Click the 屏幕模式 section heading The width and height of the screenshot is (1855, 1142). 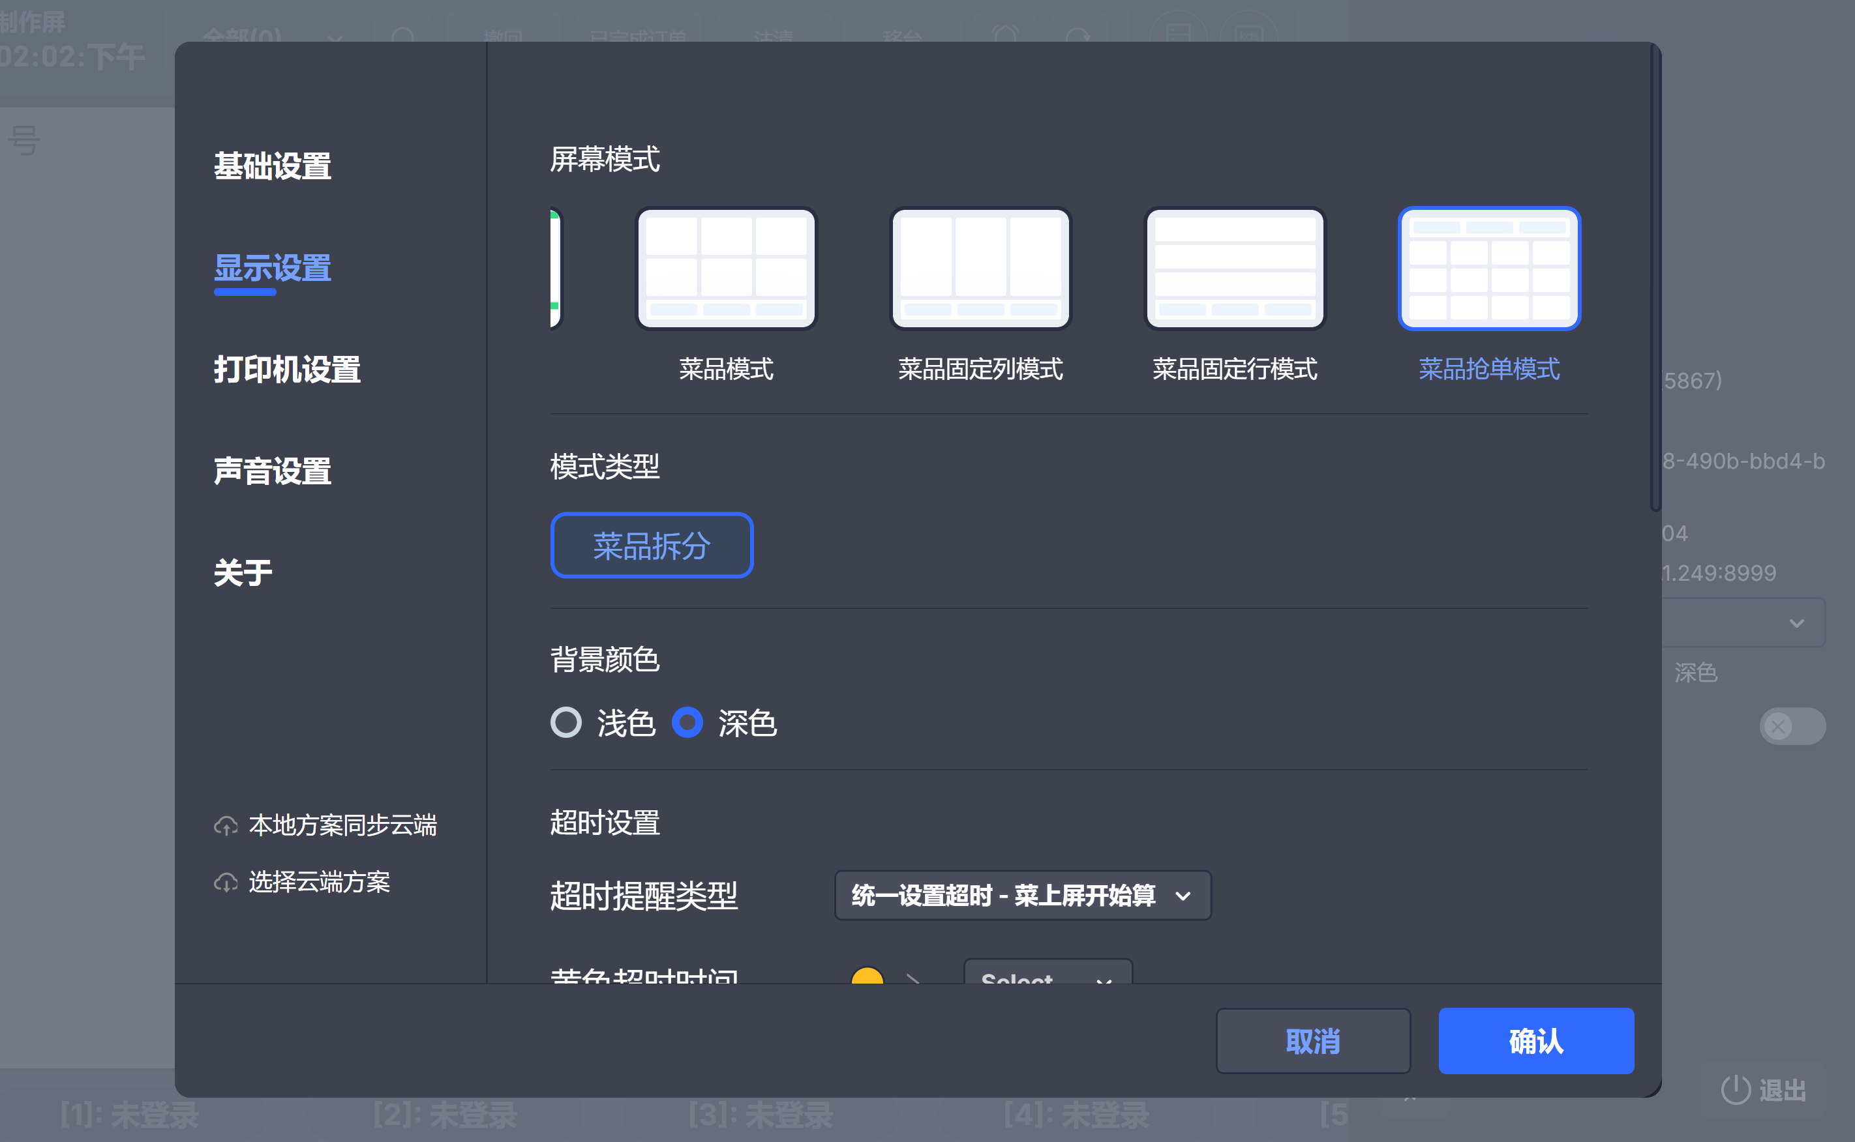pos(605,159)
